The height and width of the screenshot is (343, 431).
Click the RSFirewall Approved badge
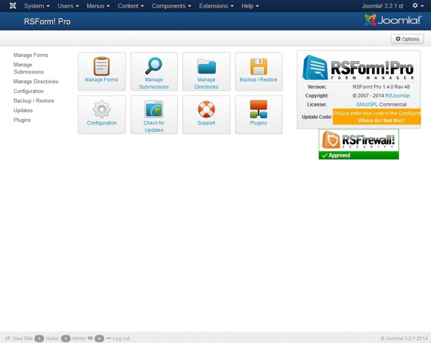[359, 144]
